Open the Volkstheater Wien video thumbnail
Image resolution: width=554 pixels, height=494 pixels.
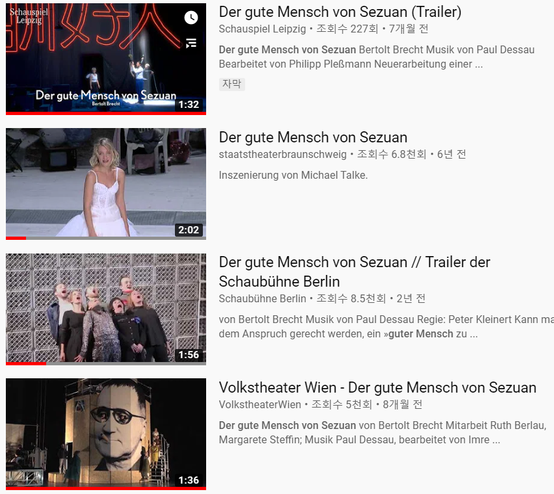(105, 434)
